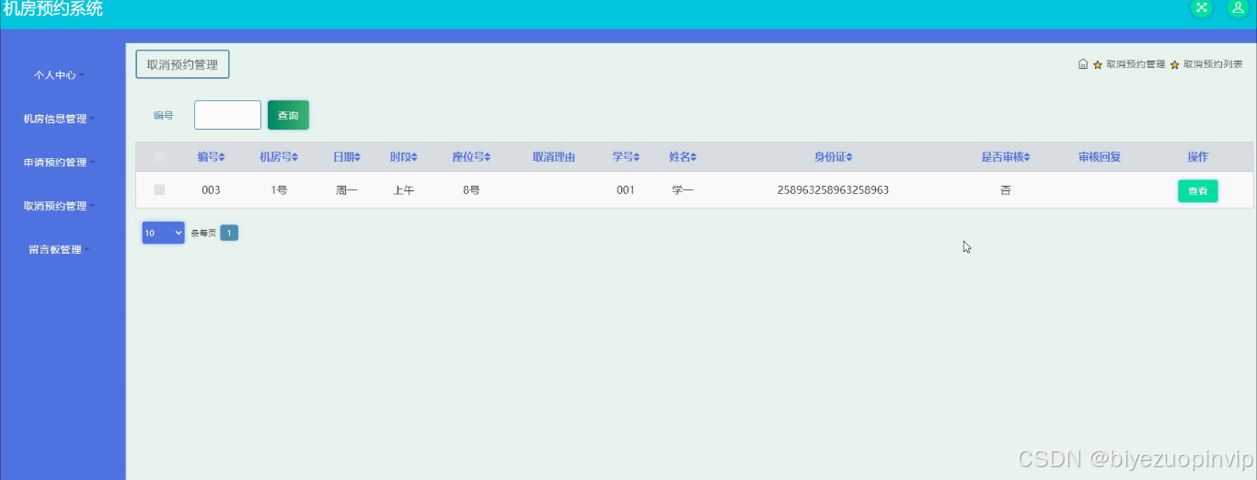Expand 留言板管理 sidebar menu
This screenshot has width=1257, height=480.
(x=58, y=249)
